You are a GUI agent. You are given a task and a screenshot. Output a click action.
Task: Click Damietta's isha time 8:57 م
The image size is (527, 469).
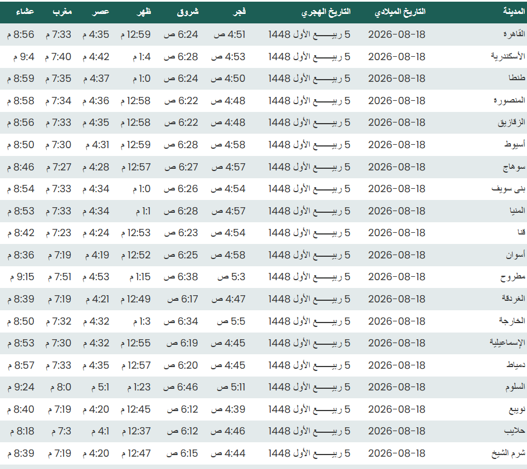[21, 365]
